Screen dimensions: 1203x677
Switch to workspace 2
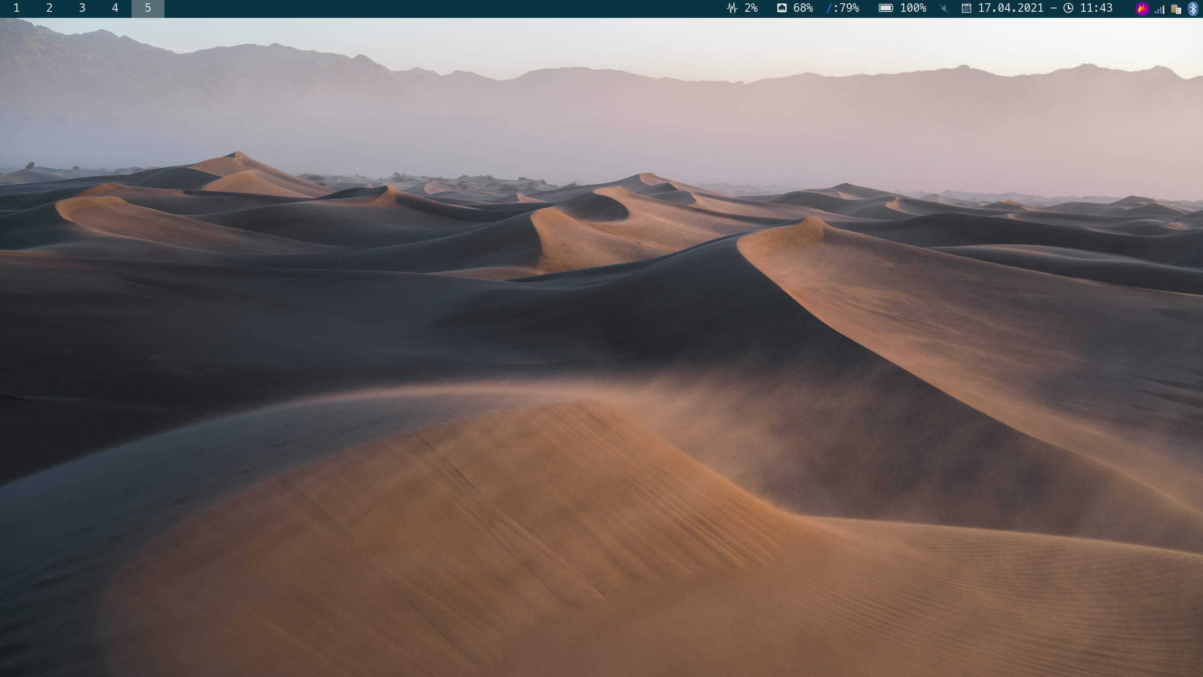pyautogui.click(x=49, y=8)
